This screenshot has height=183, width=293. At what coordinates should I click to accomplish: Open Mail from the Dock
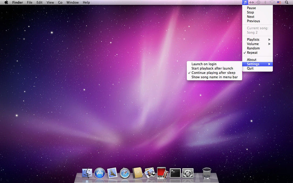click(x=112, y=173)
